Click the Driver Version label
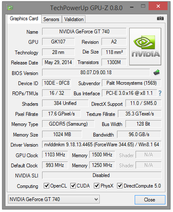Viewport: 173px width, 212px height. [x=24, y=145]
